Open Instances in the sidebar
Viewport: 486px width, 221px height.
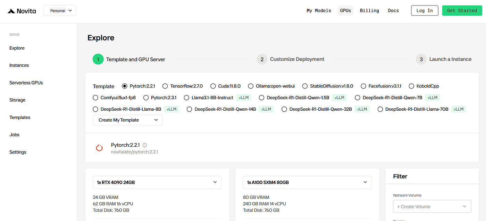coord(19,65)
